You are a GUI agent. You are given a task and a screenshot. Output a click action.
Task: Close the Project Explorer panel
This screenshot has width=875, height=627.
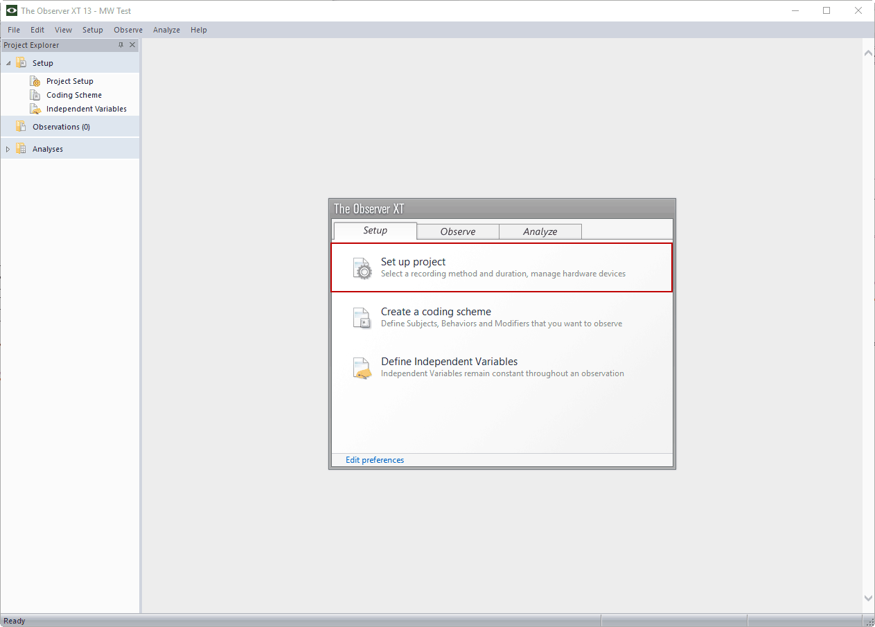click(x=132, y=45)
